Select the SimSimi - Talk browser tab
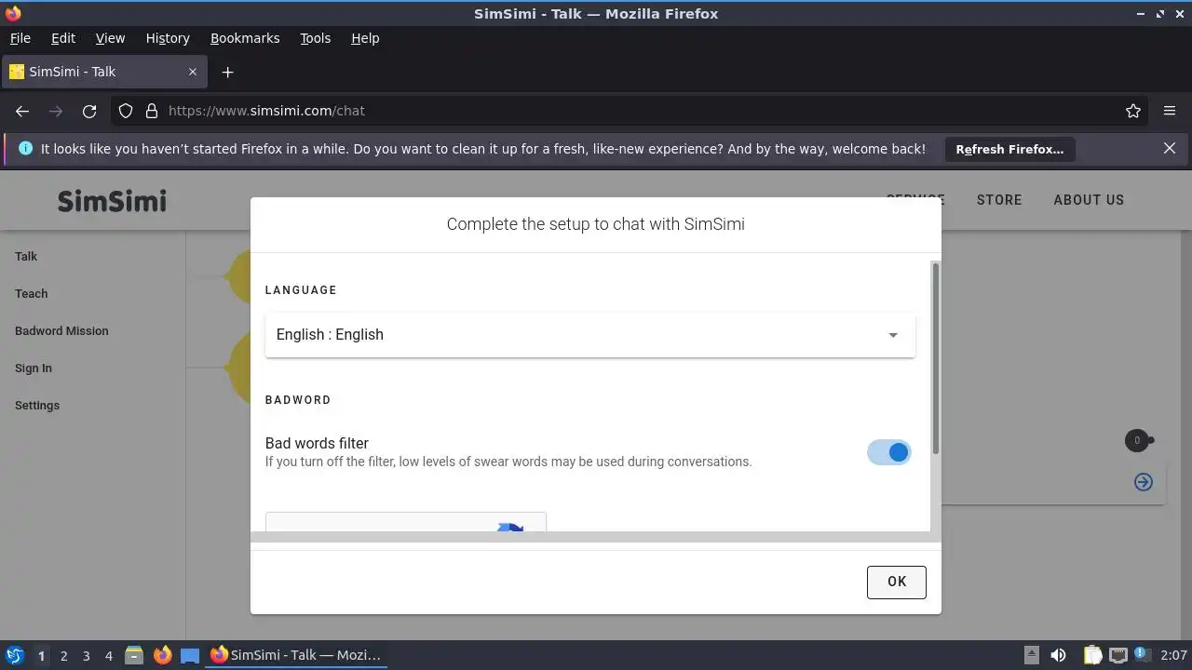The width and height of the screenshot is (1192, 670). pyautogui.click(x=103, y=72)
